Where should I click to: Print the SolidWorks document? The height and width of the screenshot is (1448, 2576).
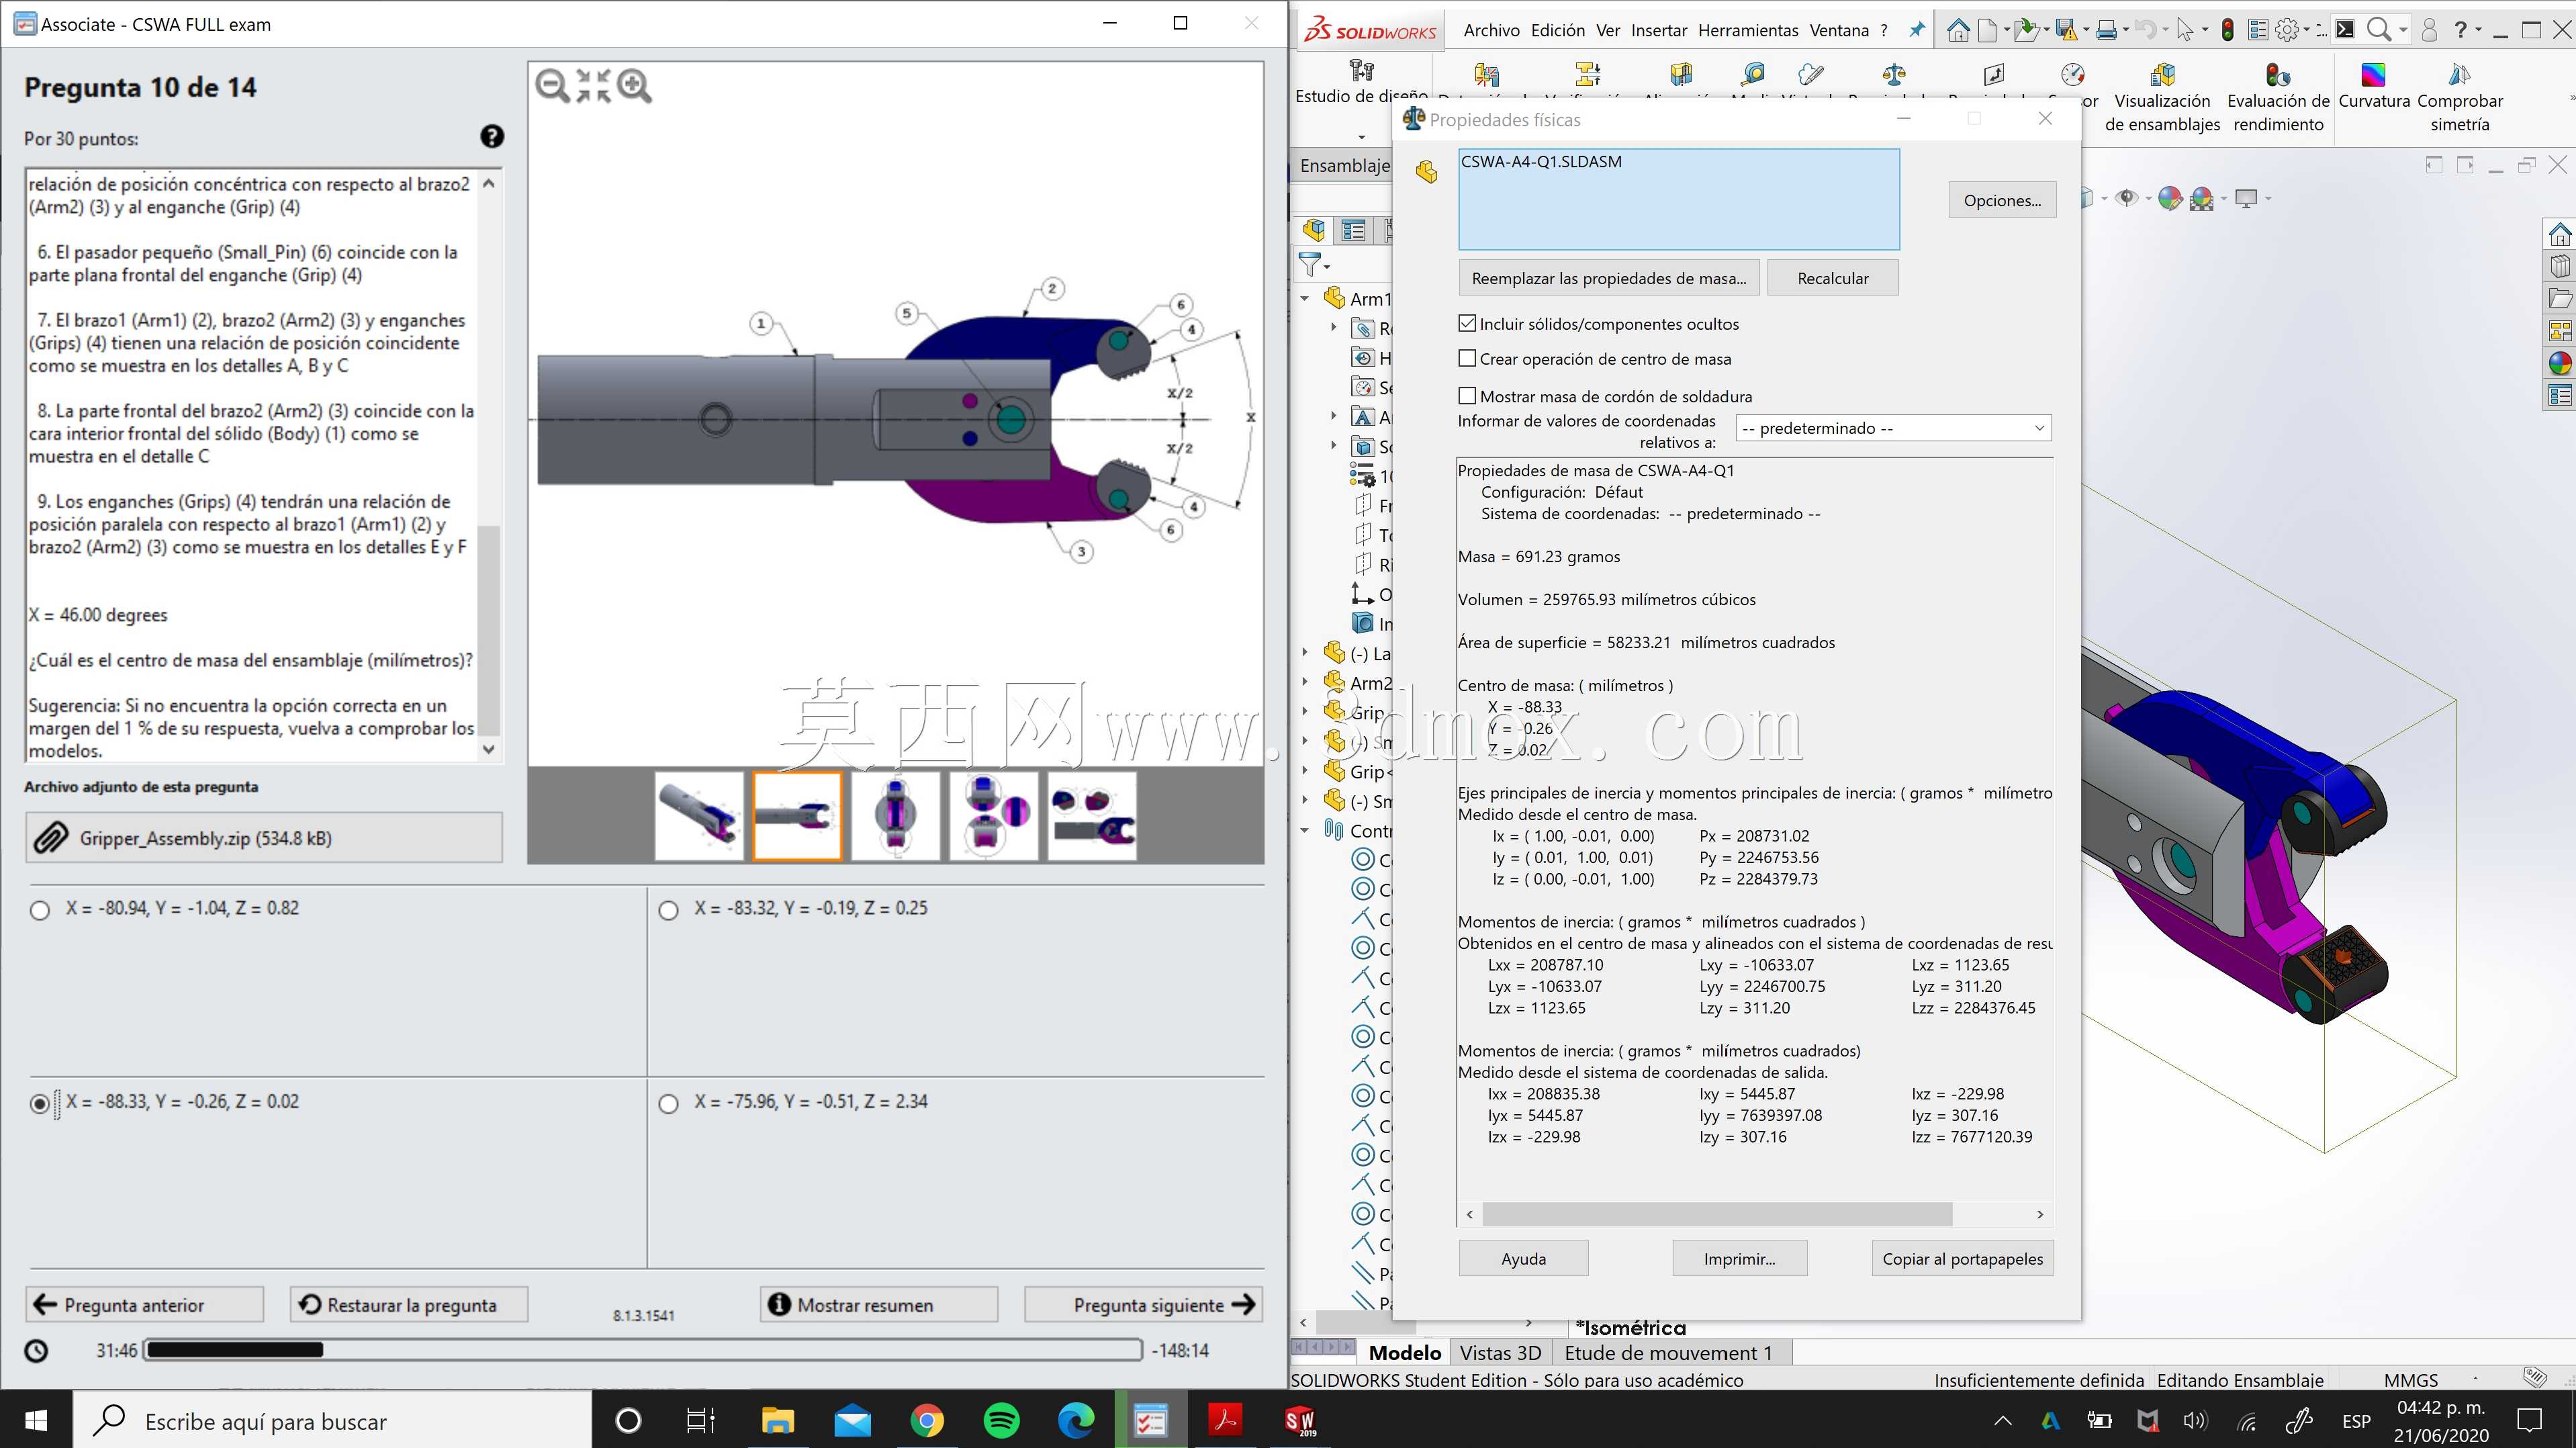tap(2106, 31)
